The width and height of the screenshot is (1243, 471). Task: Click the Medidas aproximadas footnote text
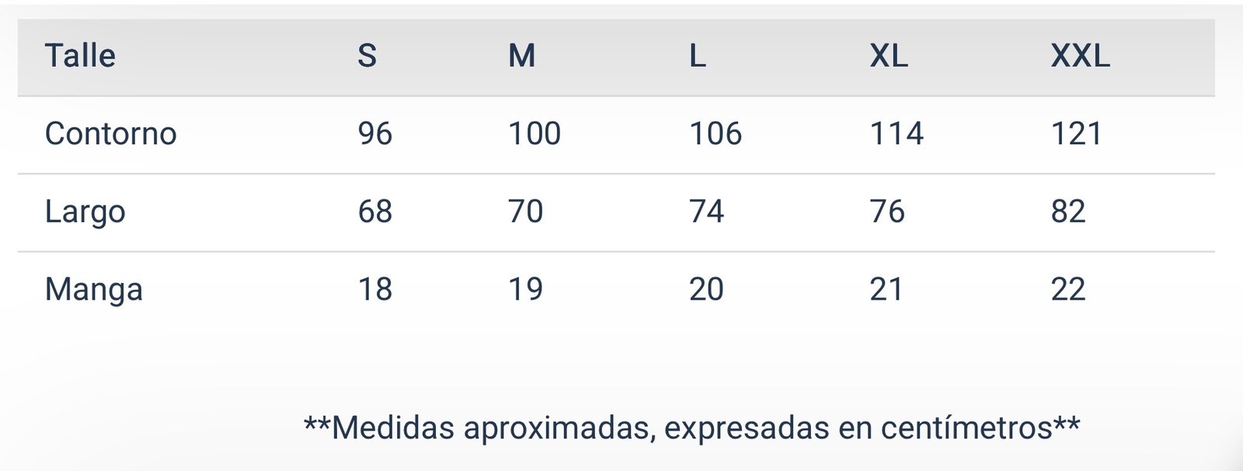pyautogui.click(x=691, y=428)
